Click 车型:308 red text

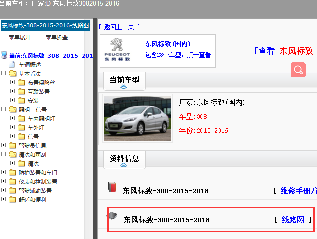[193, 116]
